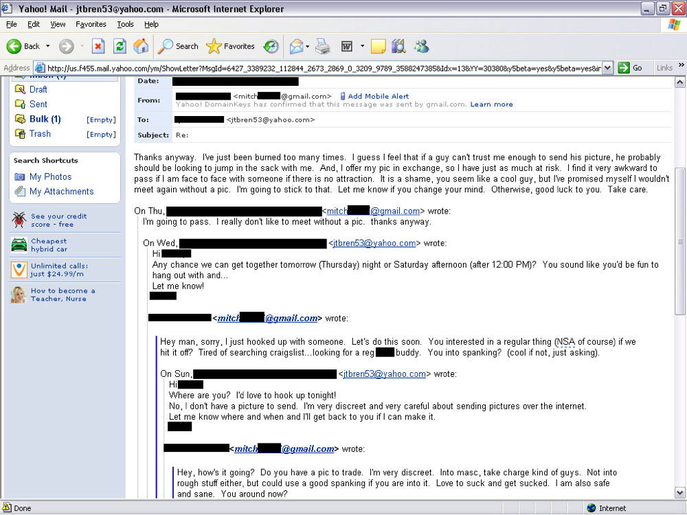The width and height of the screenshot is (687, 515).
Task: Open the Edit icon dropdown arrow
Action: point(362,46)
